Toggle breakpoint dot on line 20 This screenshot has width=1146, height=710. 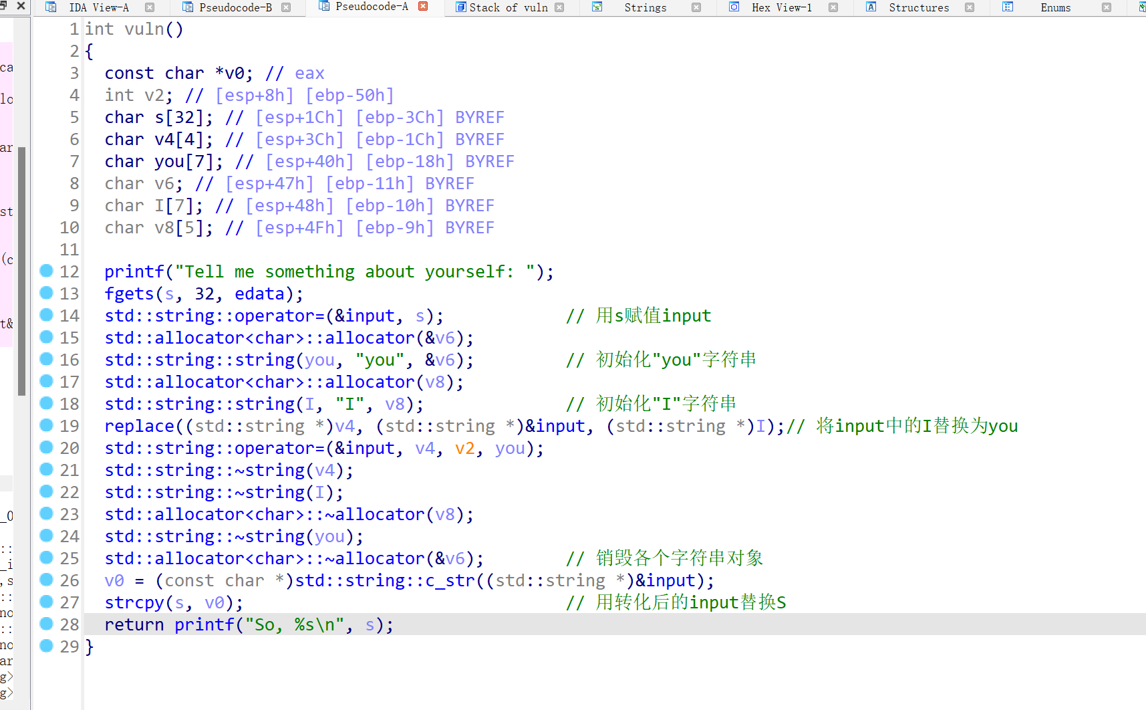click(46, 447)
